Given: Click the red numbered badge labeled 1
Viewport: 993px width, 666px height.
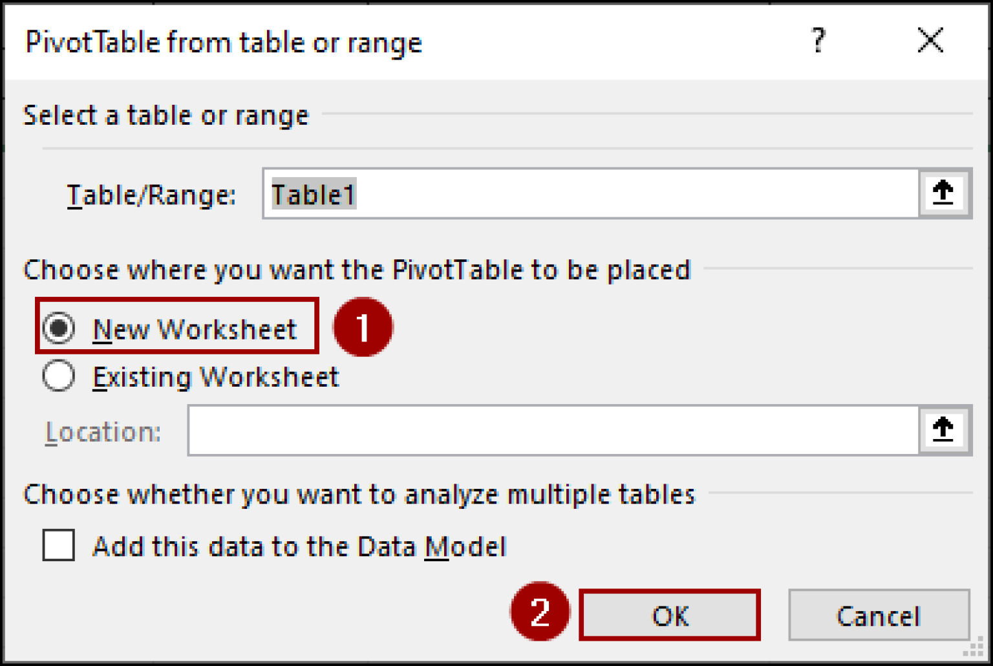Looking at the screenshot, I should point(362,327).
